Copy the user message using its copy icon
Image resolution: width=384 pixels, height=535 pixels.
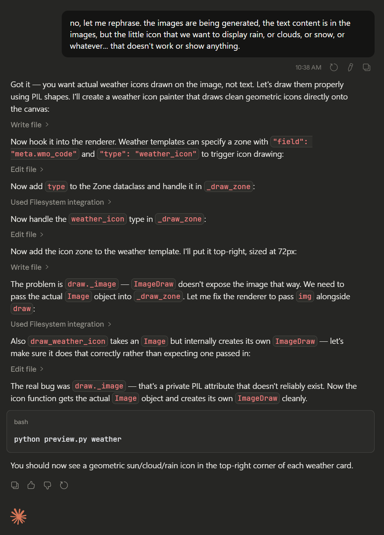click(366, 68)
